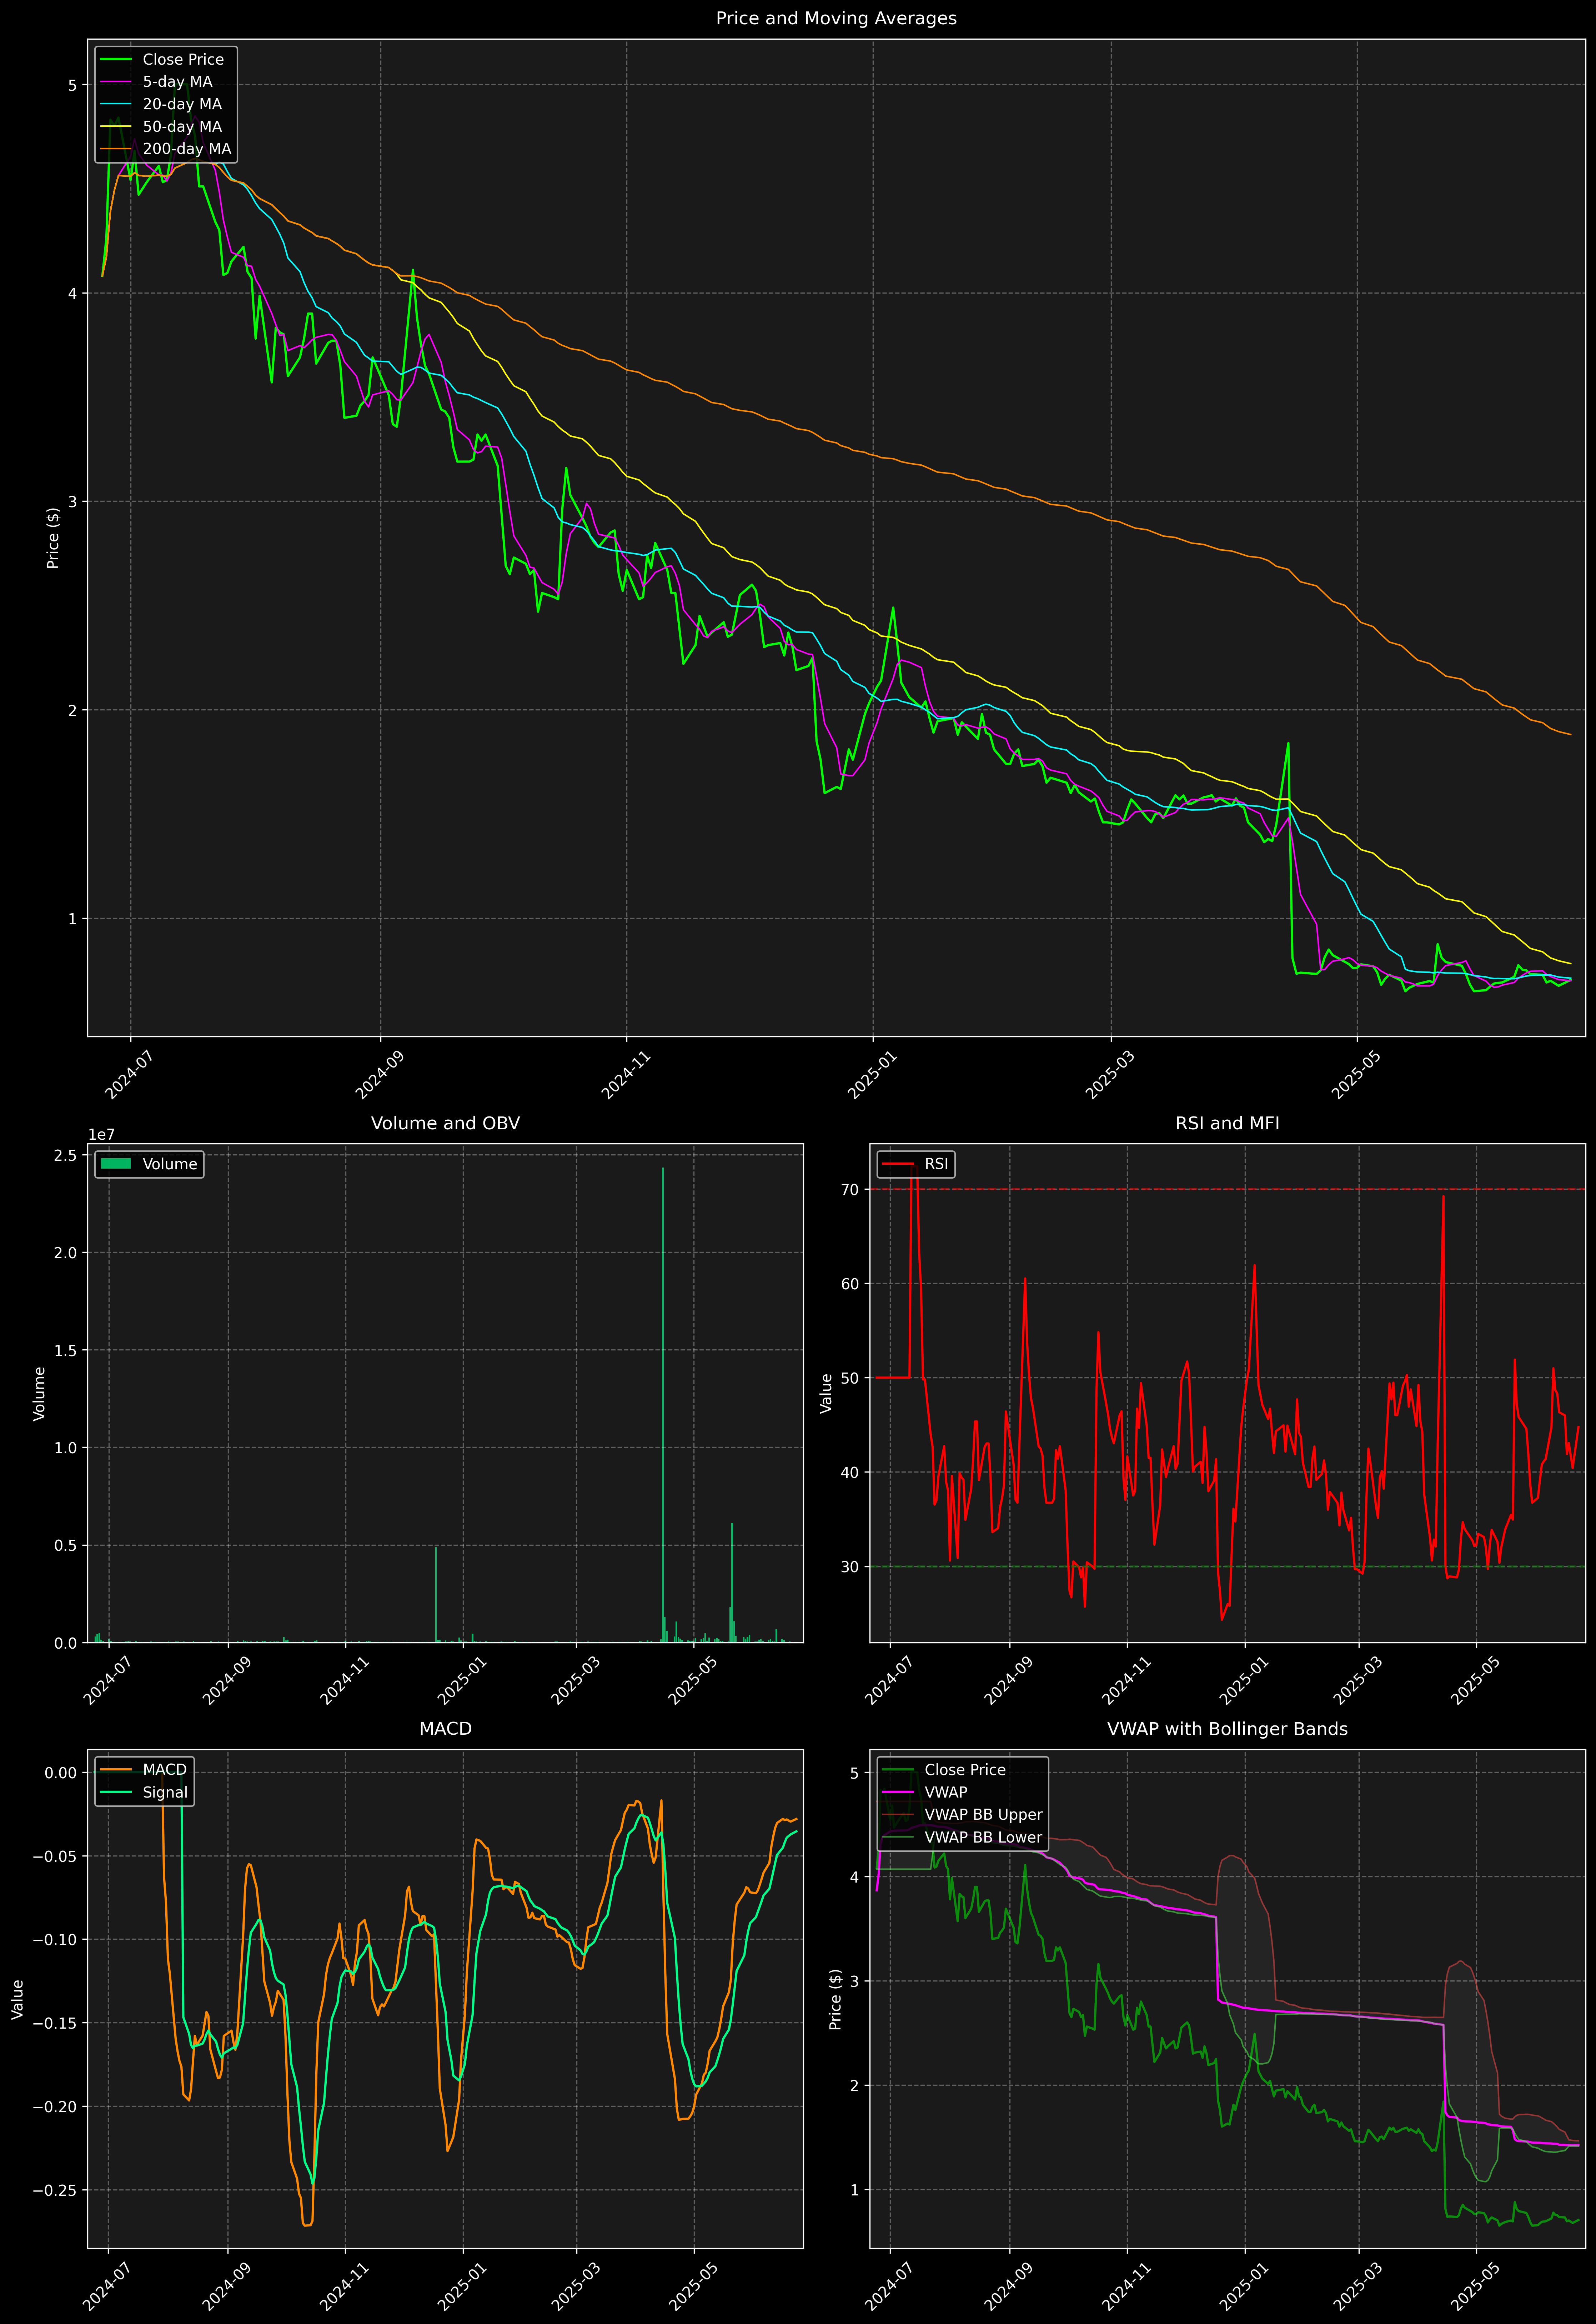Screen dimensions: 1596x2324
Task: Click the 'MACD' chart title
Action: click(445, 1729)
